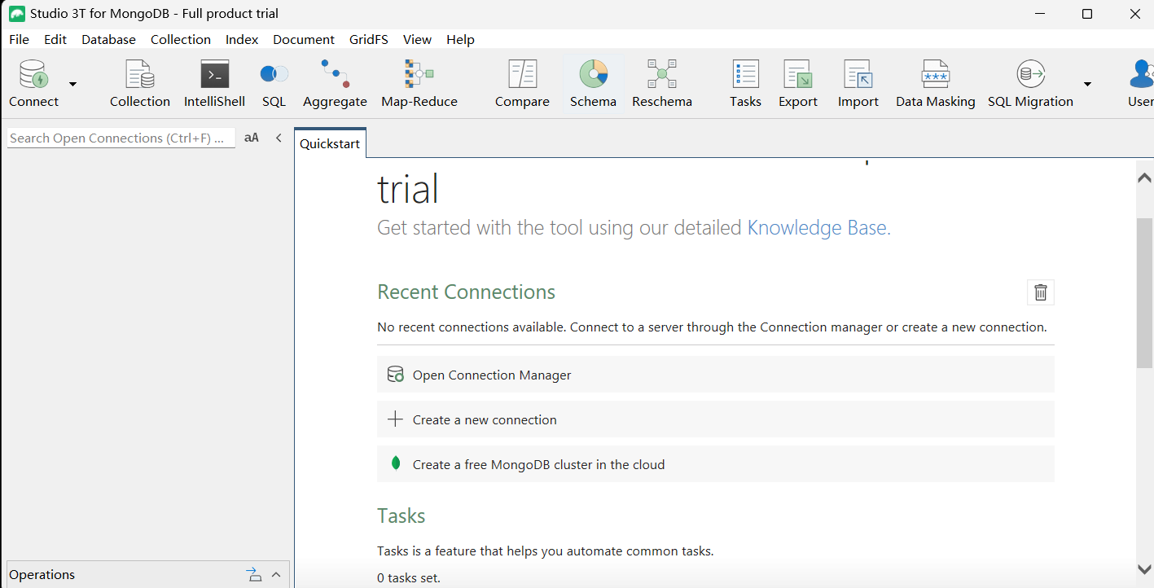
Task: Open the Collection menu
Action: coord(181,39)
